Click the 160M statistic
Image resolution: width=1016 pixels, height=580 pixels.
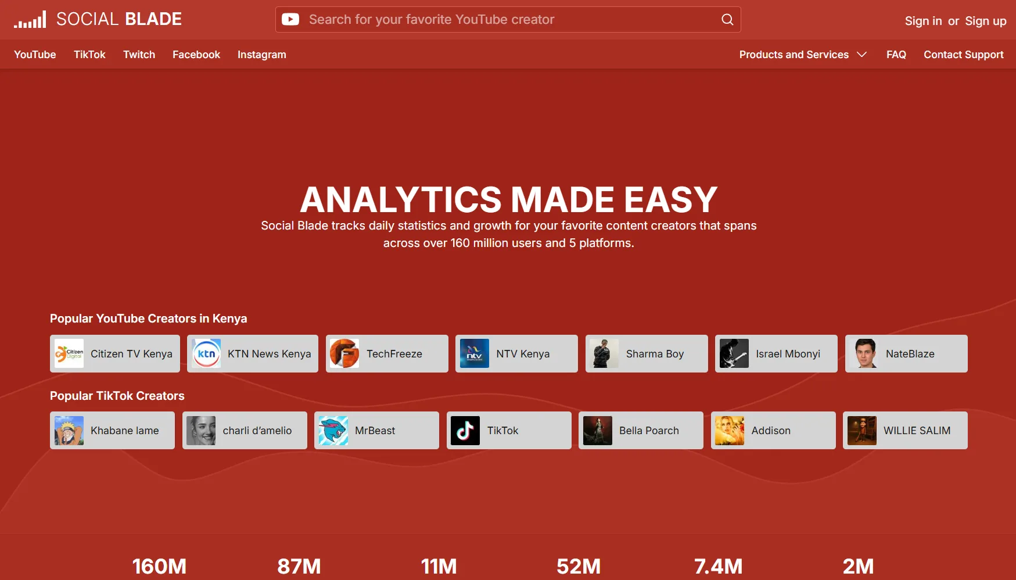tap(159, 566)
